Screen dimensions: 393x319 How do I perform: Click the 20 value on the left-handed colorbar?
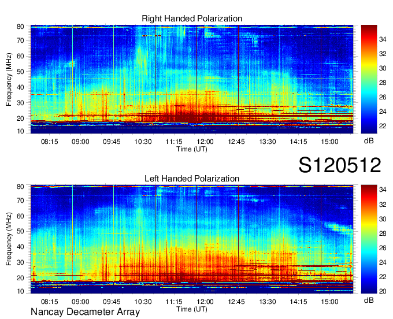tap(383, 291)
